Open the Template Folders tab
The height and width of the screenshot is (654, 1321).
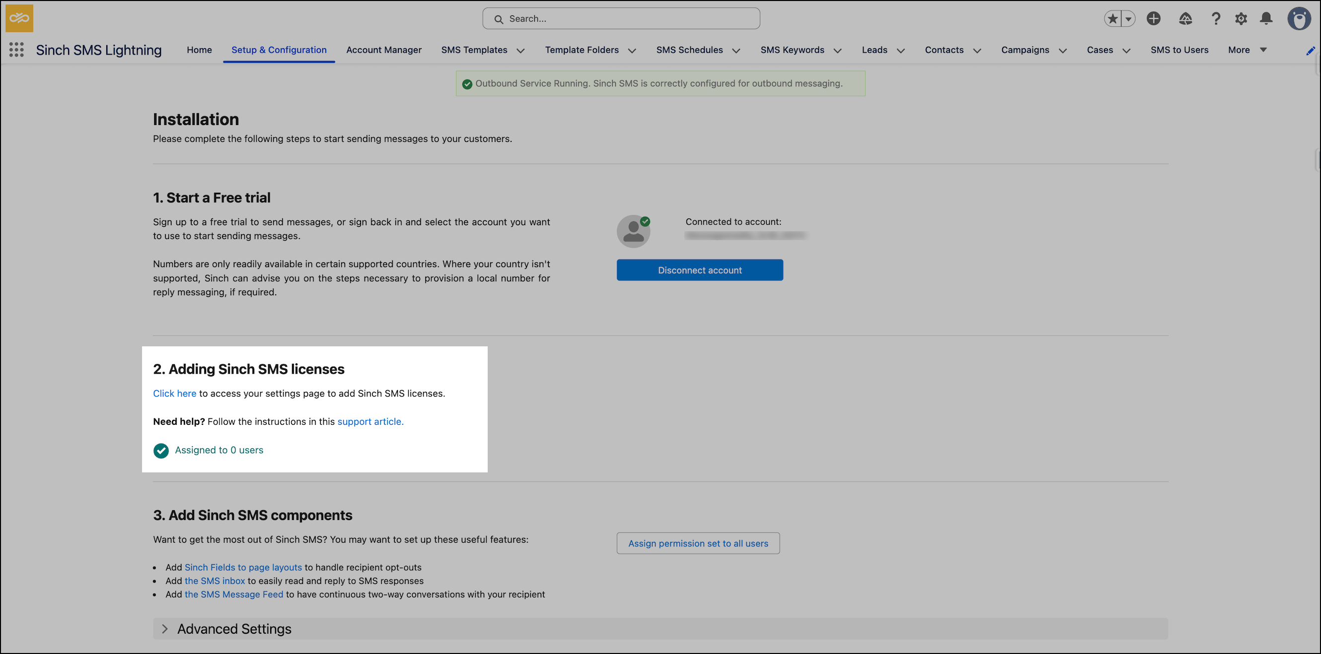click(582, 50)
